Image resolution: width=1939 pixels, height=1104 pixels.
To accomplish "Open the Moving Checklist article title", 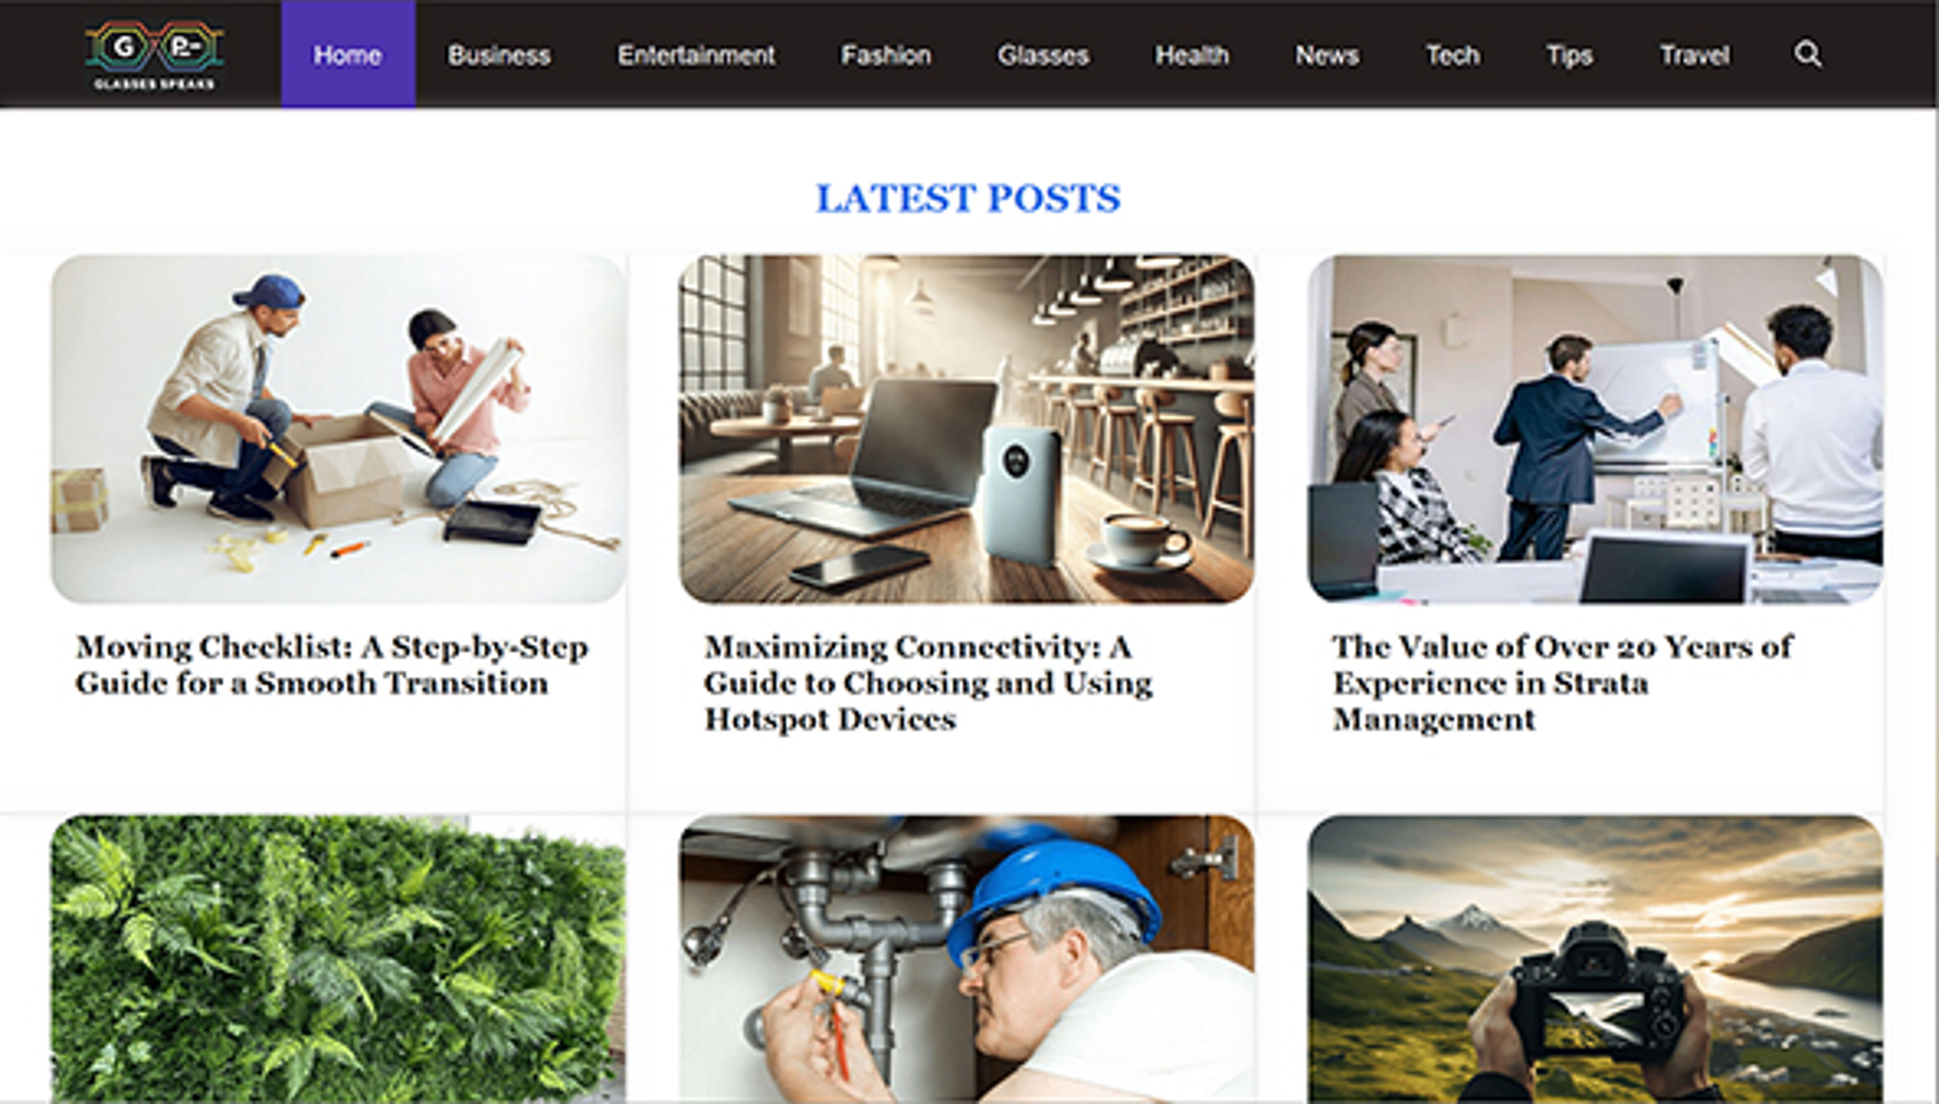I will pyautogui.click(x=332, y=665).
